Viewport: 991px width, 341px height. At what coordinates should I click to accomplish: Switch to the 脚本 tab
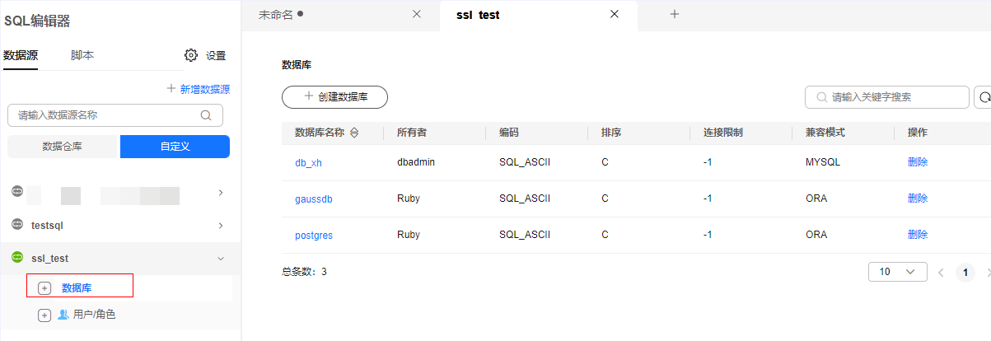coord(82,55)
